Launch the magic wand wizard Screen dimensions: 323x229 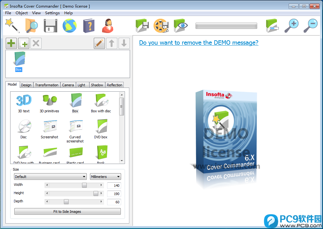coord(12,25)
